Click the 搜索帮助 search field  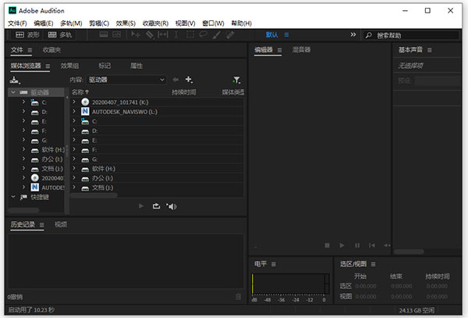(411, 35)
